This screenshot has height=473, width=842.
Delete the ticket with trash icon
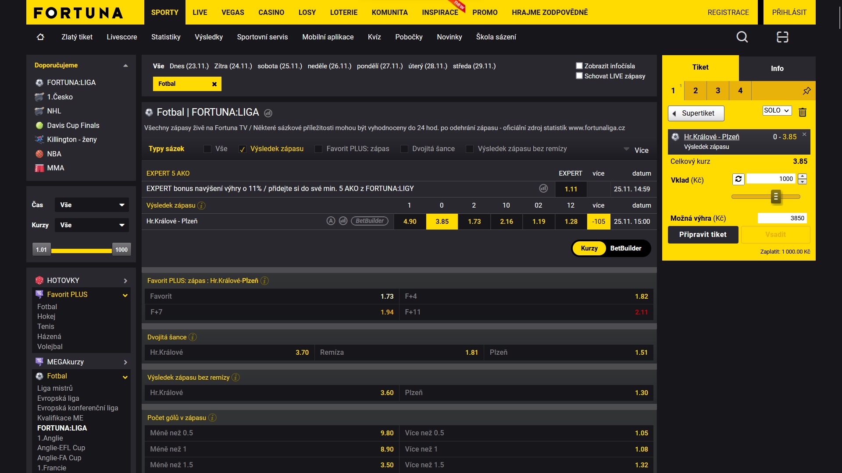pyautogui.click(x=803, y=112)
